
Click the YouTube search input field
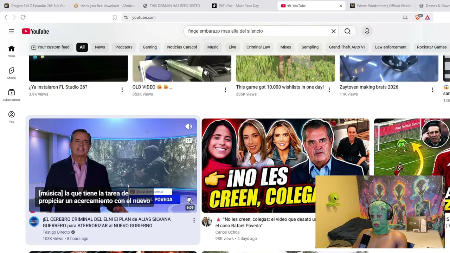(x=258, y=31)
